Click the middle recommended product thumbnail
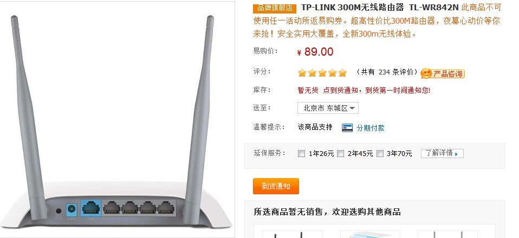 coord(370,234)
